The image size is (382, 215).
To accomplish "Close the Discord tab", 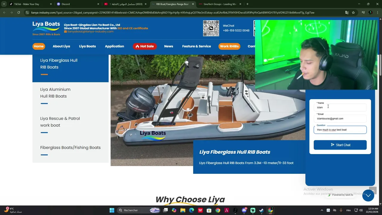I will [x=98, y=4].
